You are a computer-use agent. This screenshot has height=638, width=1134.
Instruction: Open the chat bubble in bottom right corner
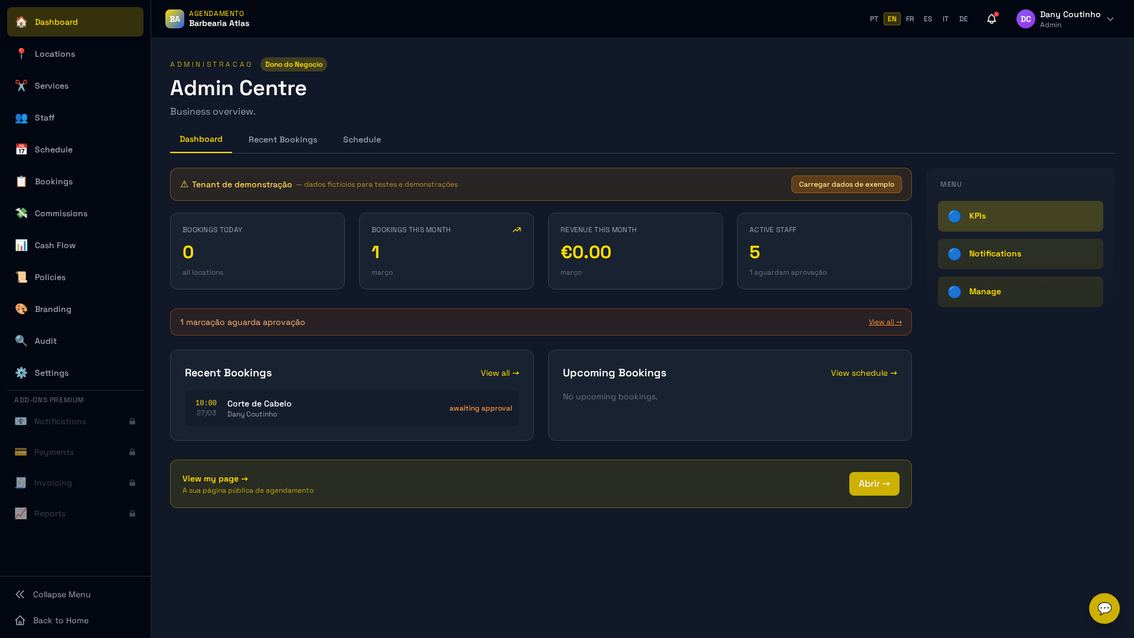(x=1104, y=608)
